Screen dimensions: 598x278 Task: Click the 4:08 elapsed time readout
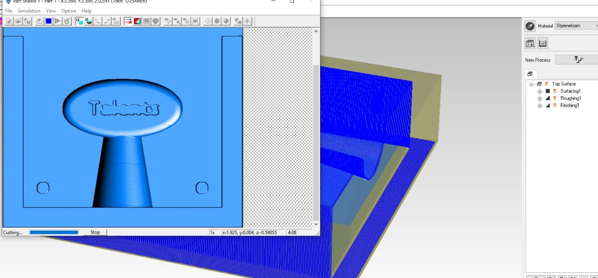(x=298, y=232)
